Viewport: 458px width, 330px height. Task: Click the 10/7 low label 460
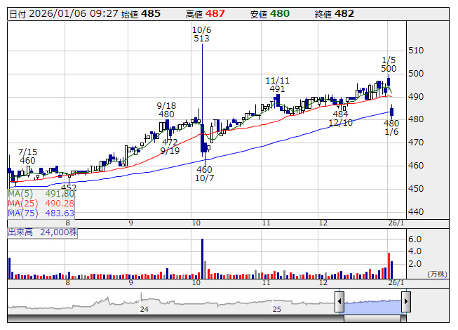[x=203, y=170]
